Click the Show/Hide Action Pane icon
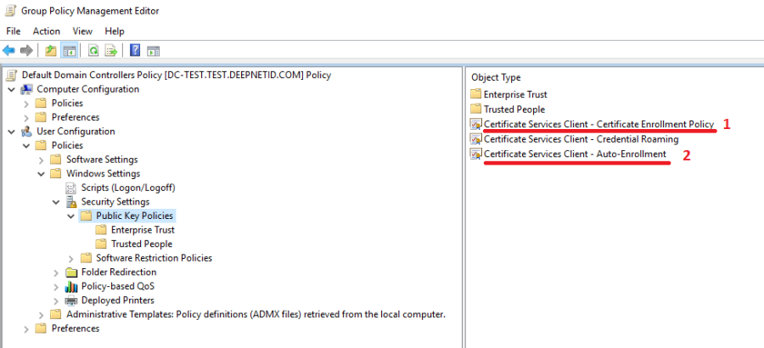 tap(154, 50)
